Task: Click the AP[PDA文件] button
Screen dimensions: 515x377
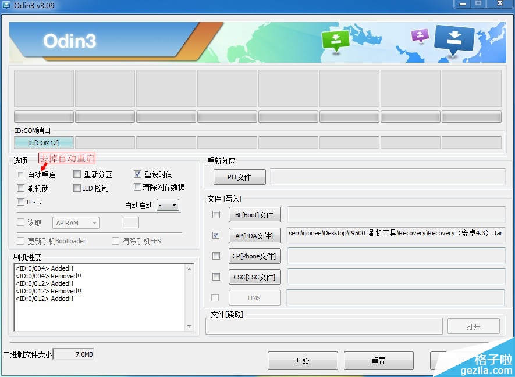Action: [254, 236]
